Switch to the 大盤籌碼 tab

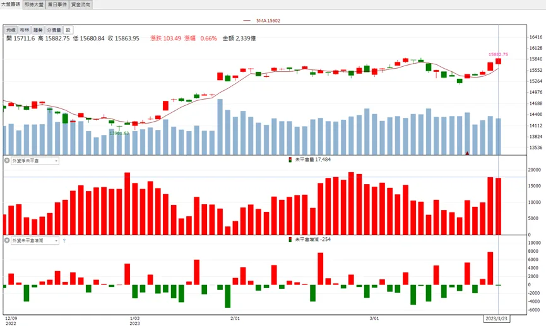click(x=11, y=4)
